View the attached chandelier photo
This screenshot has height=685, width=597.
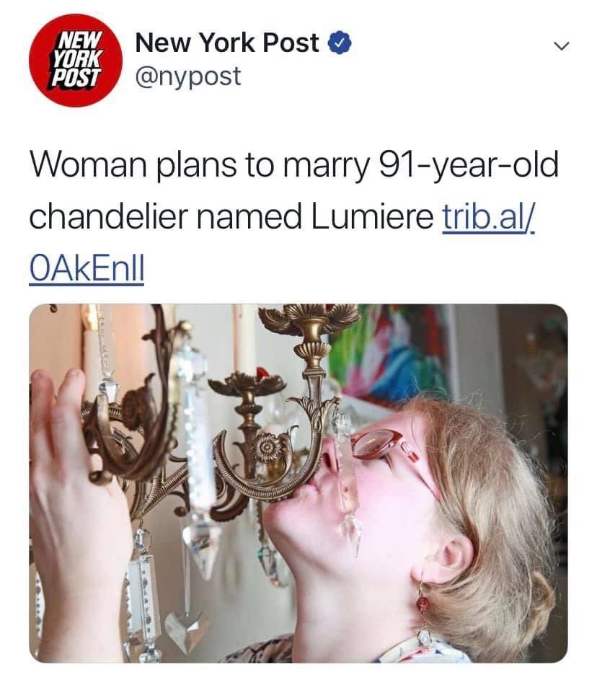coord(298,483)
